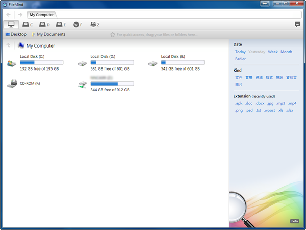Open the network drive icon with 912 GB
306x230 pixels.
[82, 85]
